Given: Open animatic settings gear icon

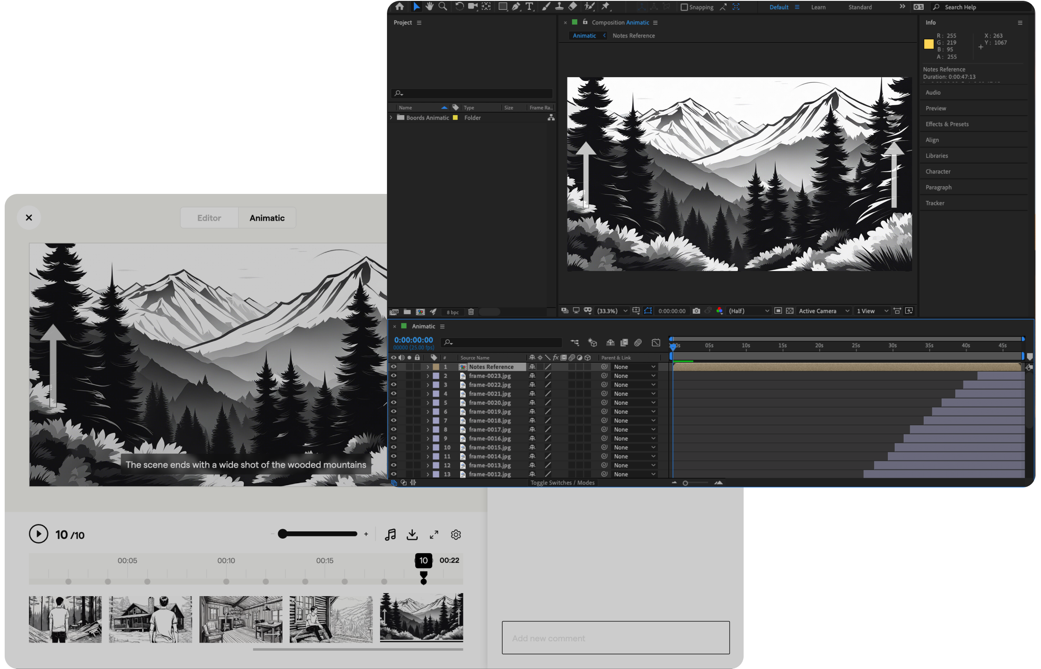Looking at the screenshot, I should [x=456, y=535].
